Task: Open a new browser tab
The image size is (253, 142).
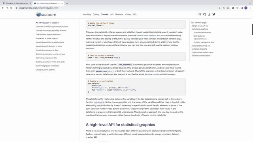Action: pyautogui.click(x=67, y=3)
